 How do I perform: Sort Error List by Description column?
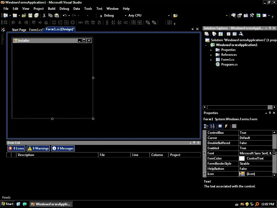pyautogui.click(x=57, y=155)
